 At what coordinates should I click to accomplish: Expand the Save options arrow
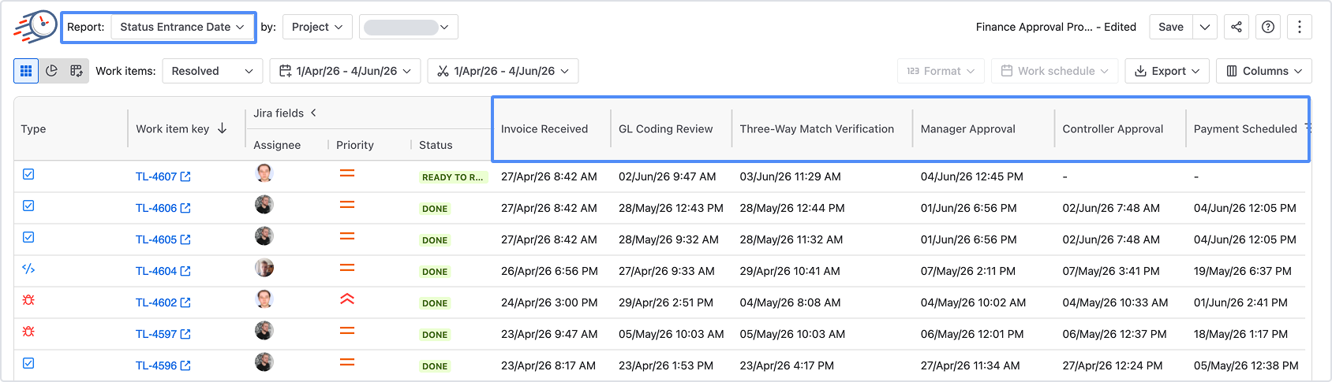click(x=1205, y=27)
